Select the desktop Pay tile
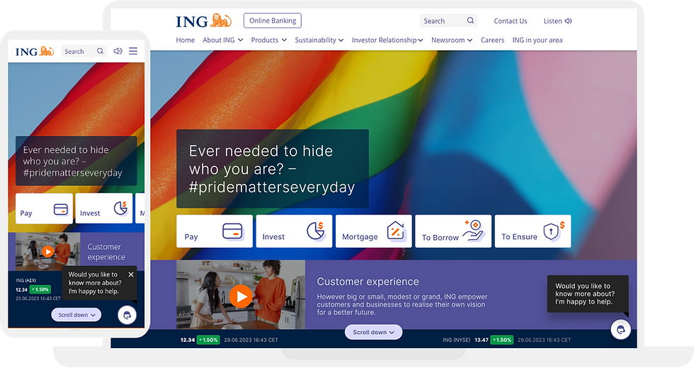Image resolution: width=694 pixels, height=368 pixels. tap(214, 231)
